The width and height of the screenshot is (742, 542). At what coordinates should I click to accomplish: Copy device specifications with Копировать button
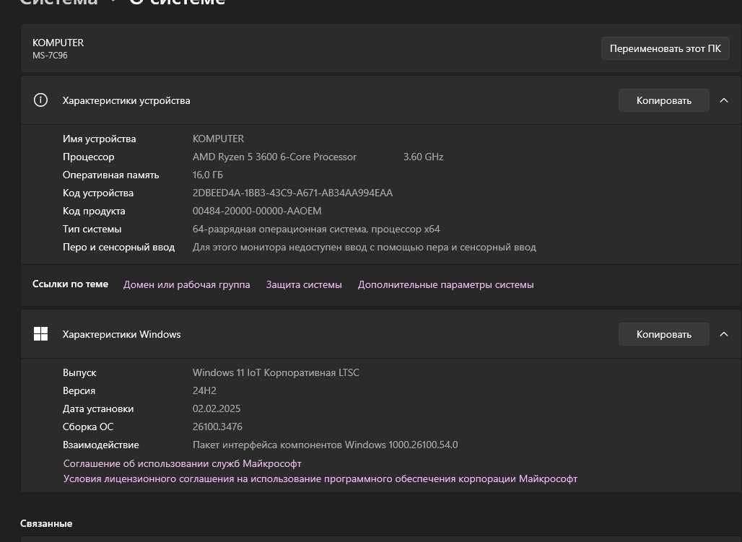[x=663, y=100]
